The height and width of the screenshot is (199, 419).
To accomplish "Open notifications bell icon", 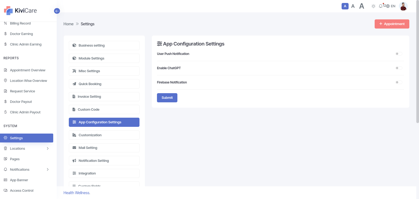I will (381, 6).
